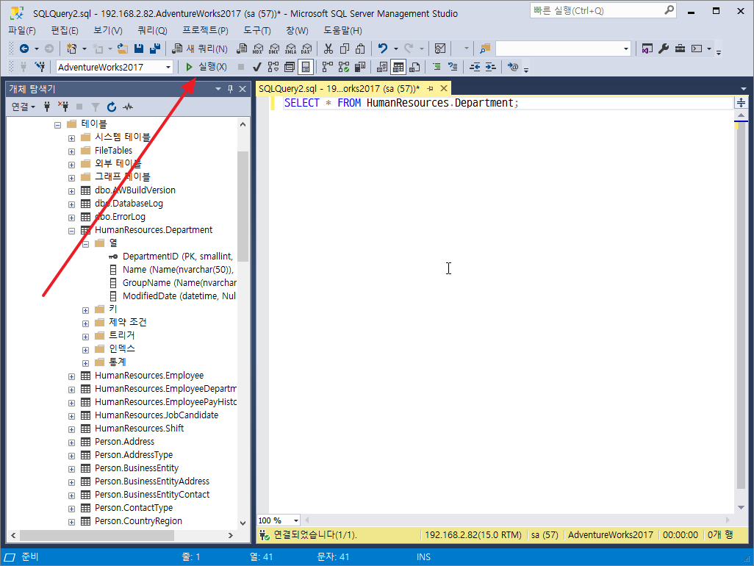Comment out the selected lines icon
The height and width of the screenshot is (566, 754).
click(437, 67)
